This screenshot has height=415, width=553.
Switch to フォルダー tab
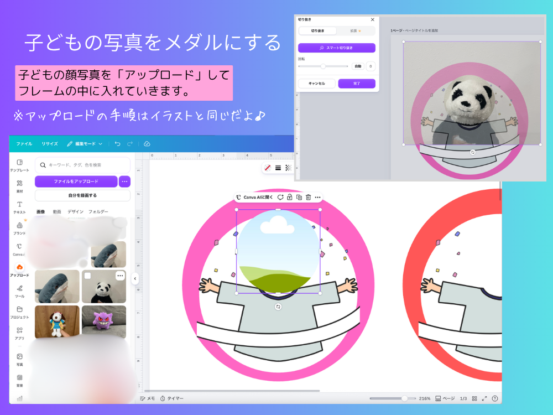[98, 212]
